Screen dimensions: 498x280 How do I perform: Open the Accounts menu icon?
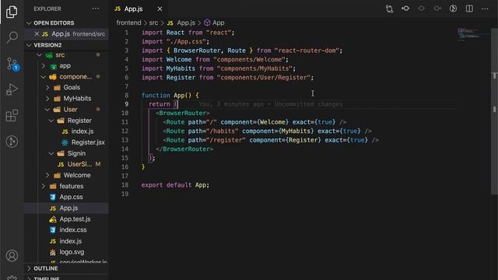pyautogui.click(x=12, y=256)
